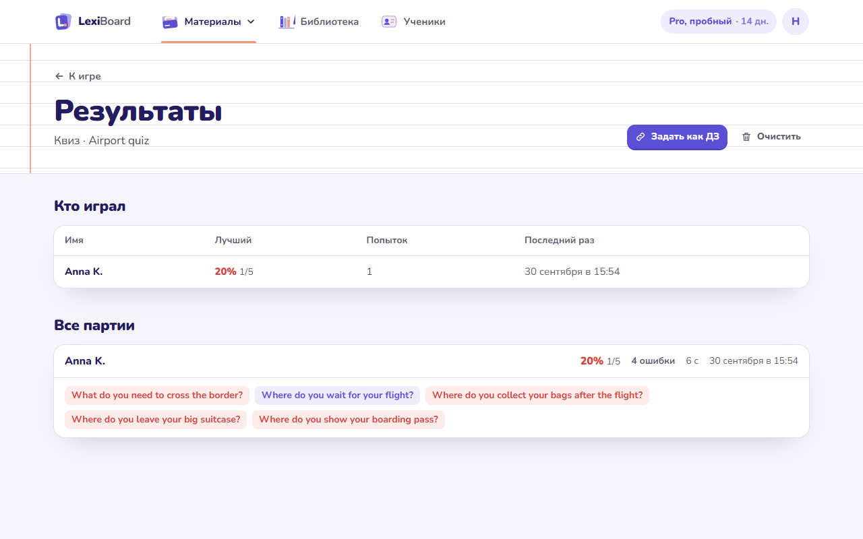Click the Students ID card icon

click(389, 22)
